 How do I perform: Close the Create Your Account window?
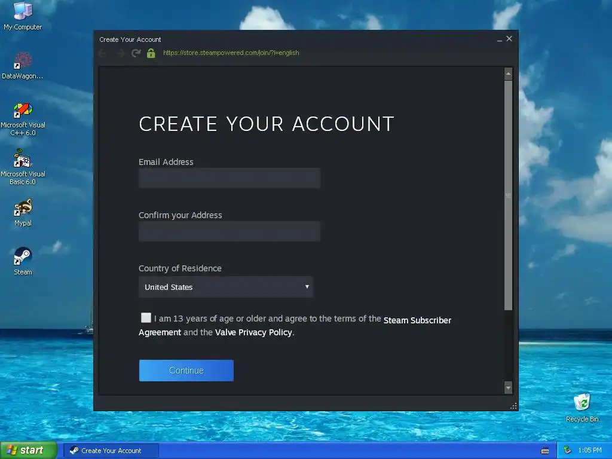click(x=509, y=39)
